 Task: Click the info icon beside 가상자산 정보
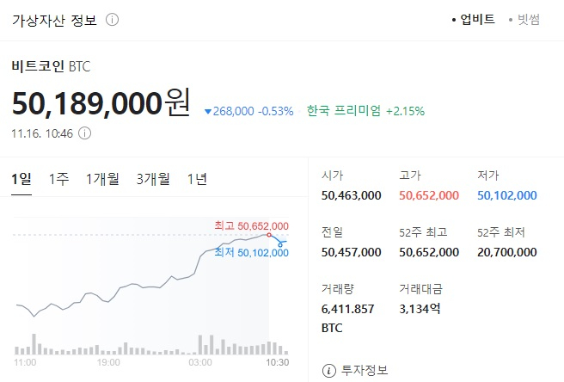[113, 20]
